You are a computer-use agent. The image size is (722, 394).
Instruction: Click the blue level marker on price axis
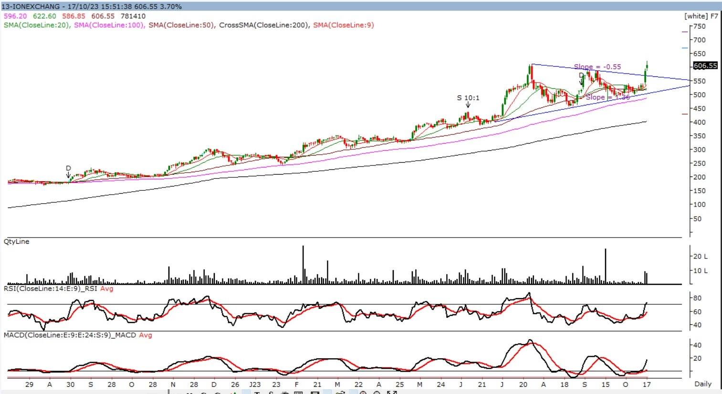coord(685,48)
